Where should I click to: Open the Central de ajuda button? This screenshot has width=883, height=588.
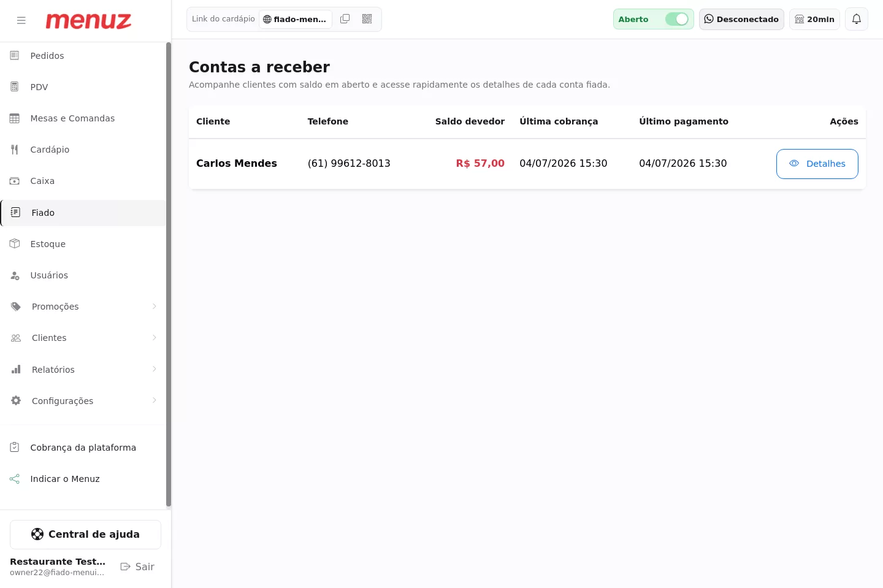point(85,535)
